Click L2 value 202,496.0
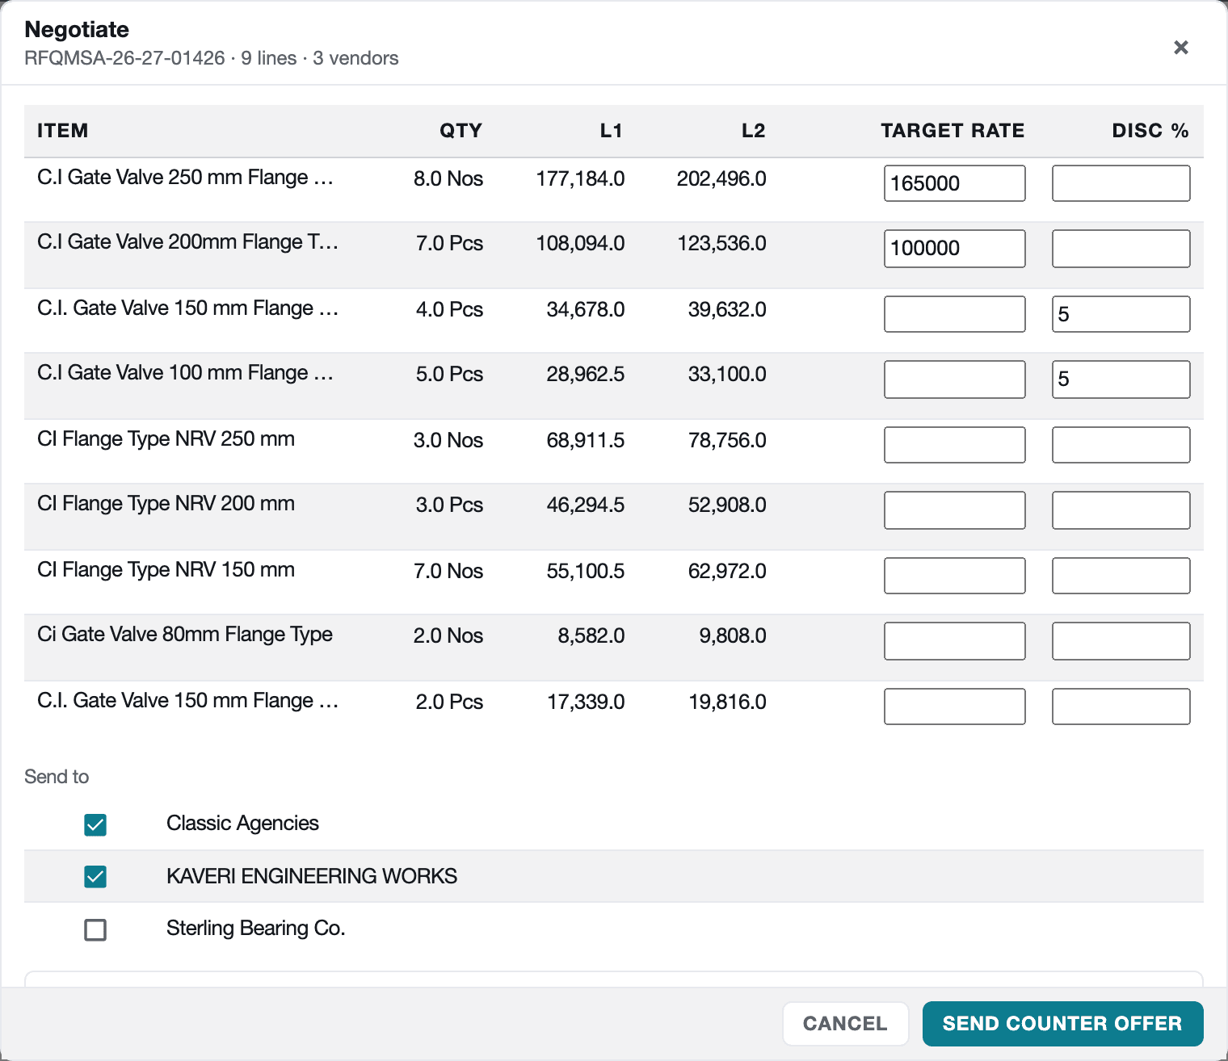 click(x=721, y=179)
